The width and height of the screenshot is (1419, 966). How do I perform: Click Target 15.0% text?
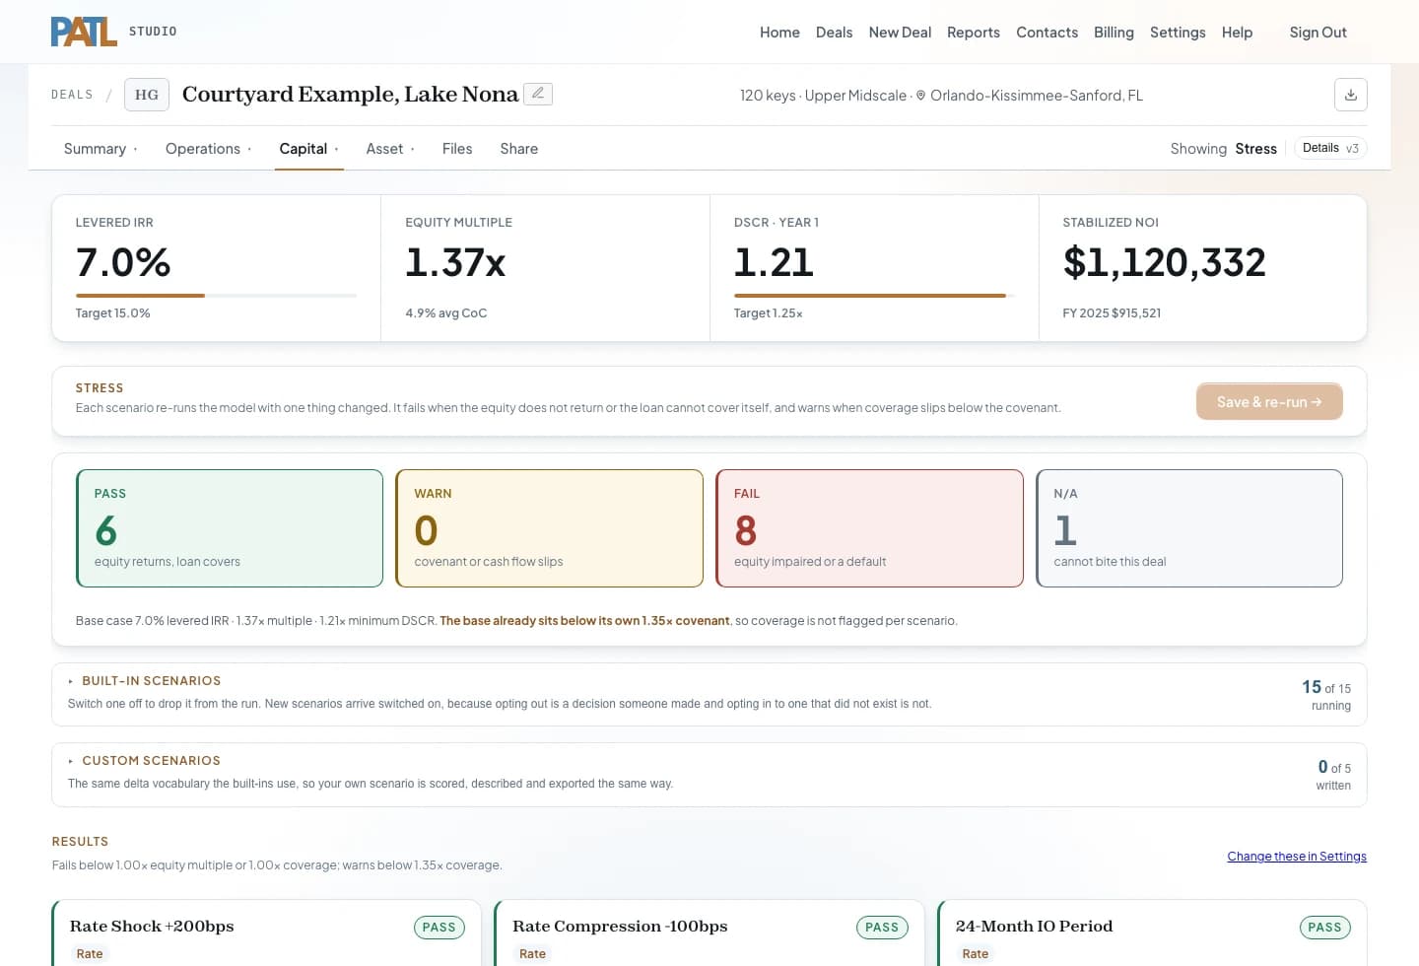coord(112,313)
